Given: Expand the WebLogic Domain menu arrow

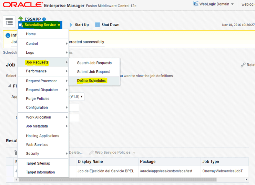Looking at the screenshot, I should [232, 4].
